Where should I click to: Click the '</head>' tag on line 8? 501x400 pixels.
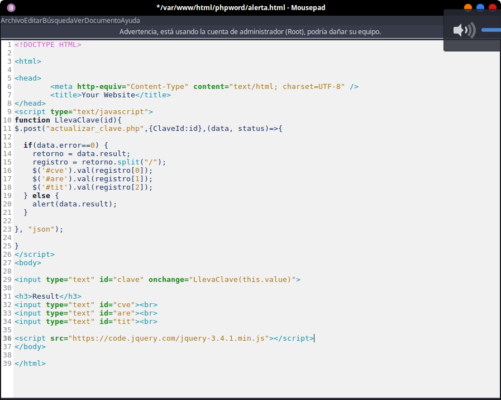[x=30, y=103]
